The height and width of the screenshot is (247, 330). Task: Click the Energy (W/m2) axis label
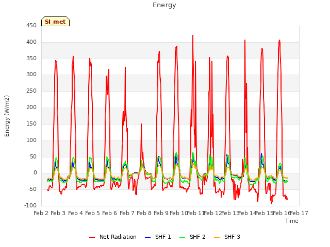click(x=7, y=116)
